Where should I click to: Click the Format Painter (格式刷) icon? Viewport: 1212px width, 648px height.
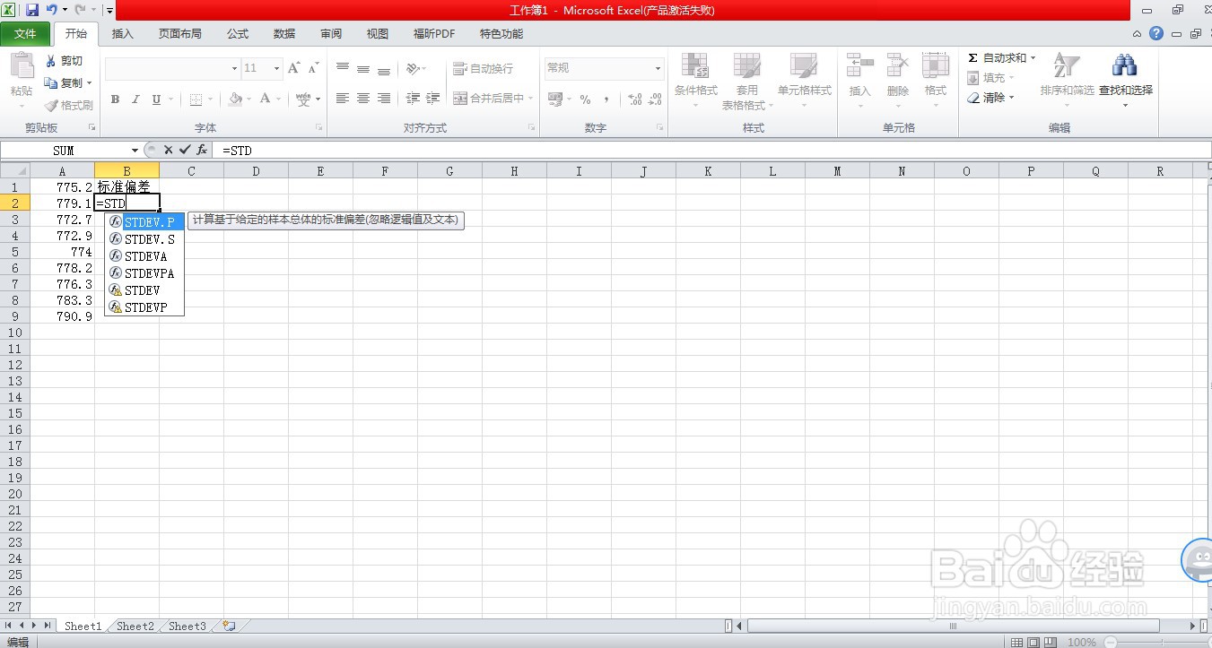pyautogui.click(x=51, y=105)
